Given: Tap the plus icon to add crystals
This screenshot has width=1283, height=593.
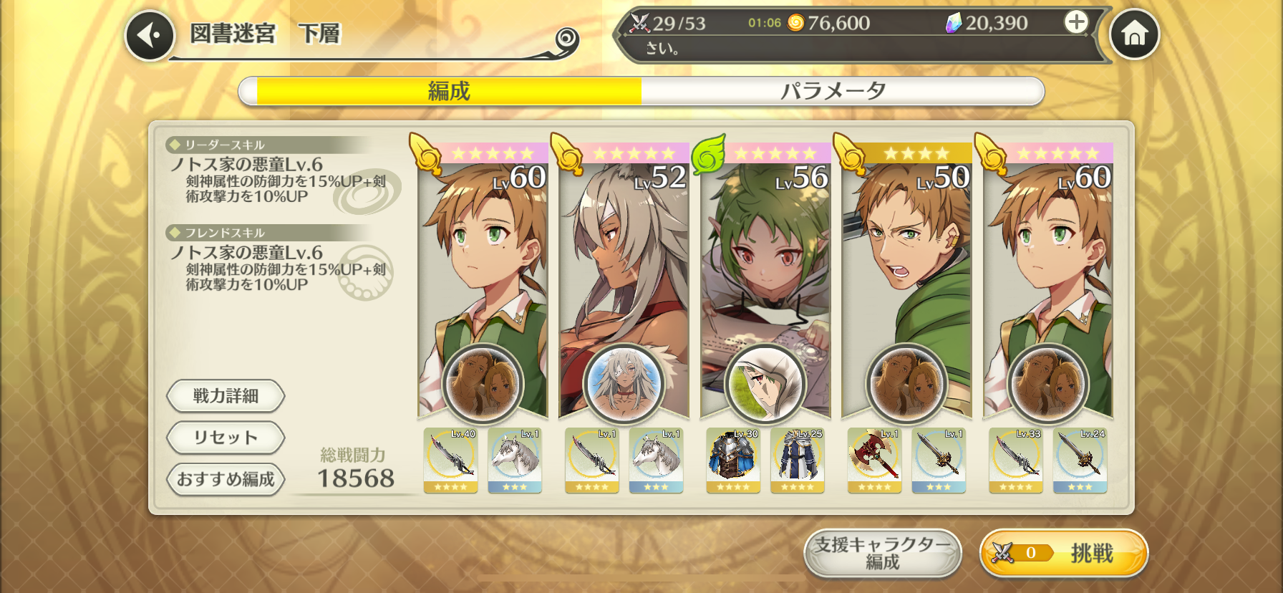Looking at the screenshot, I should (x=1075, y=22).
